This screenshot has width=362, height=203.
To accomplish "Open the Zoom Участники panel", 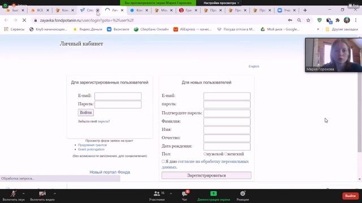I will pos(157,196).
